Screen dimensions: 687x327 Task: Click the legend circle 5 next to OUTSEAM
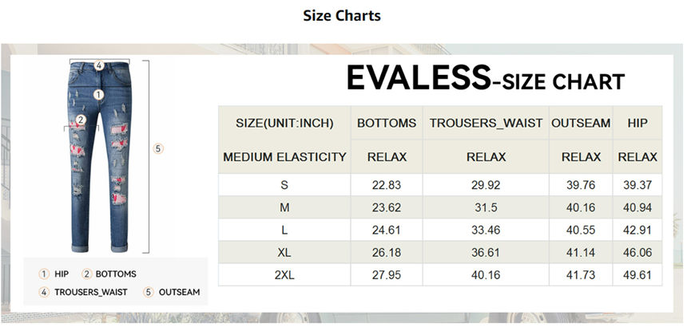[148, 292]
